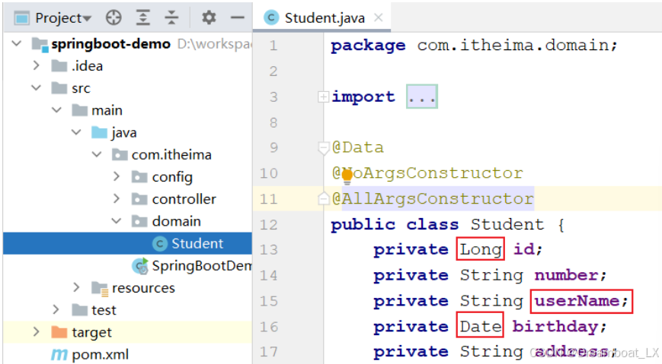The image size is (662, 364).
Task: Select the test folder row
Action: pyautogui.click(x=127, y=310)
